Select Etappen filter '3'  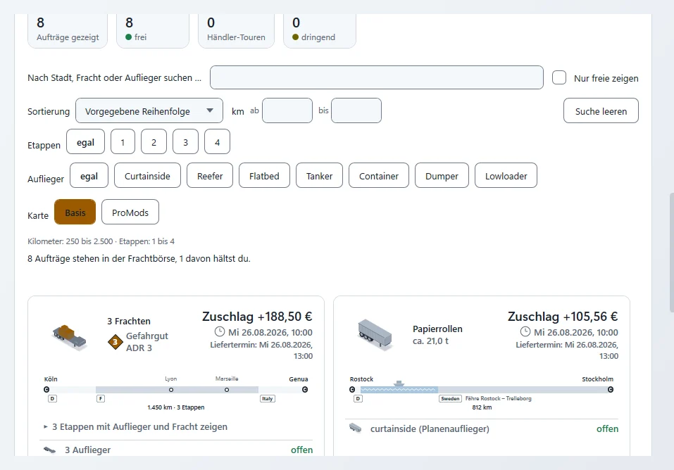point(185,141)
